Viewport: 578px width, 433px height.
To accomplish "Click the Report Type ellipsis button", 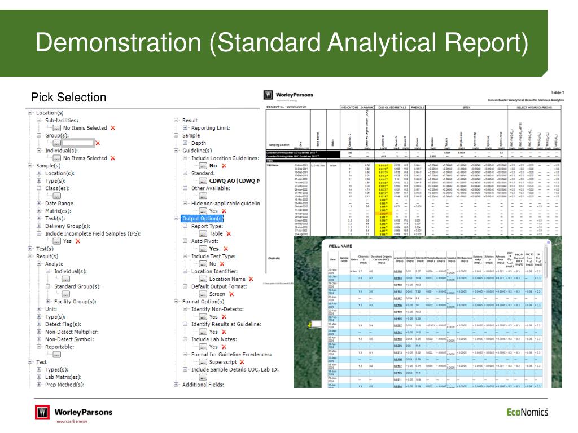I will point(203,234).
